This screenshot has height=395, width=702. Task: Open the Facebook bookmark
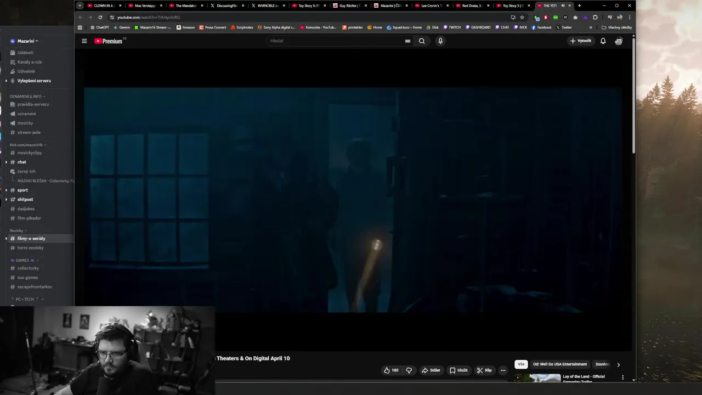pyautogui.click(x=541, y=27)
